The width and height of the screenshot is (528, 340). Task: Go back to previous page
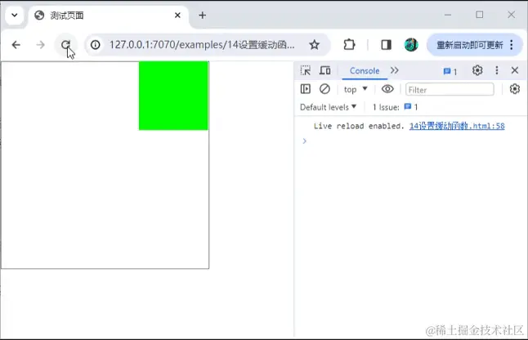[16, 45]
